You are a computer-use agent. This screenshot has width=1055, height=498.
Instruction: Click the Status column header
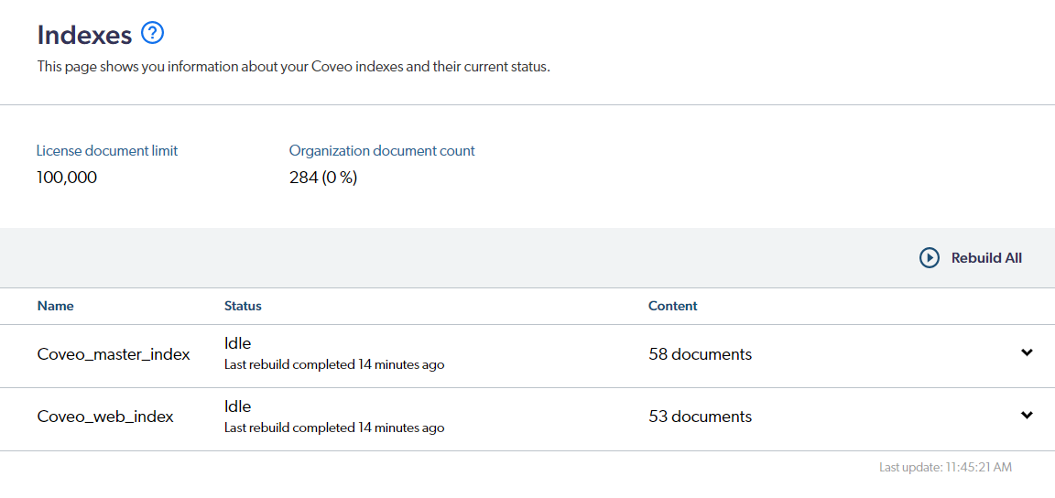(243, 306)
